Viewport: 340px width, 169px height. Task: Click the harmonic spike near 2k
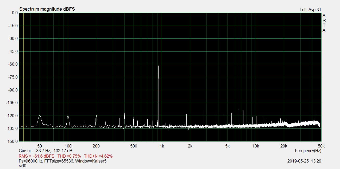click(x=187, y=120)
